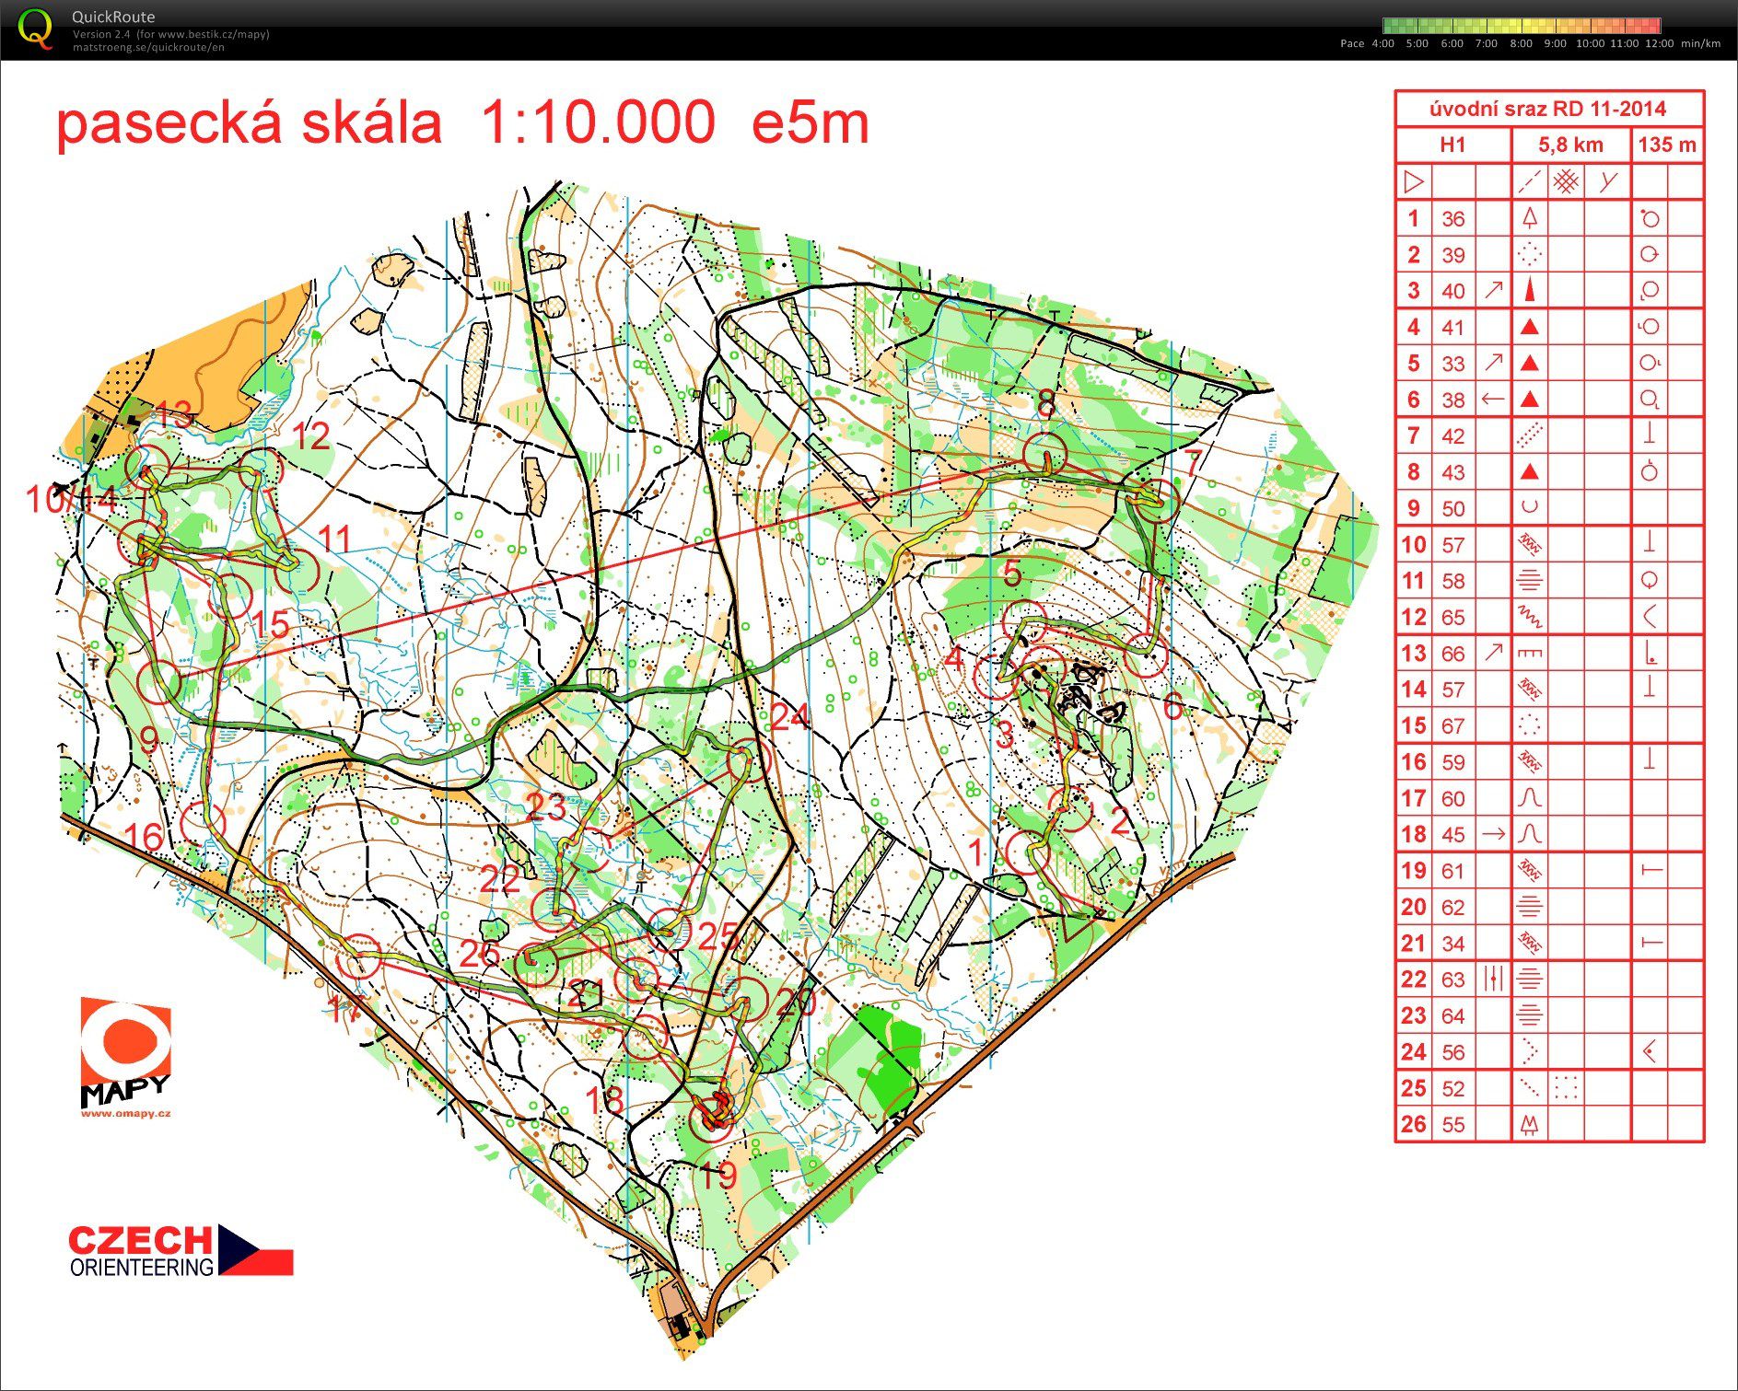Click the tree symbol in control row 1

coord(1529,218)
